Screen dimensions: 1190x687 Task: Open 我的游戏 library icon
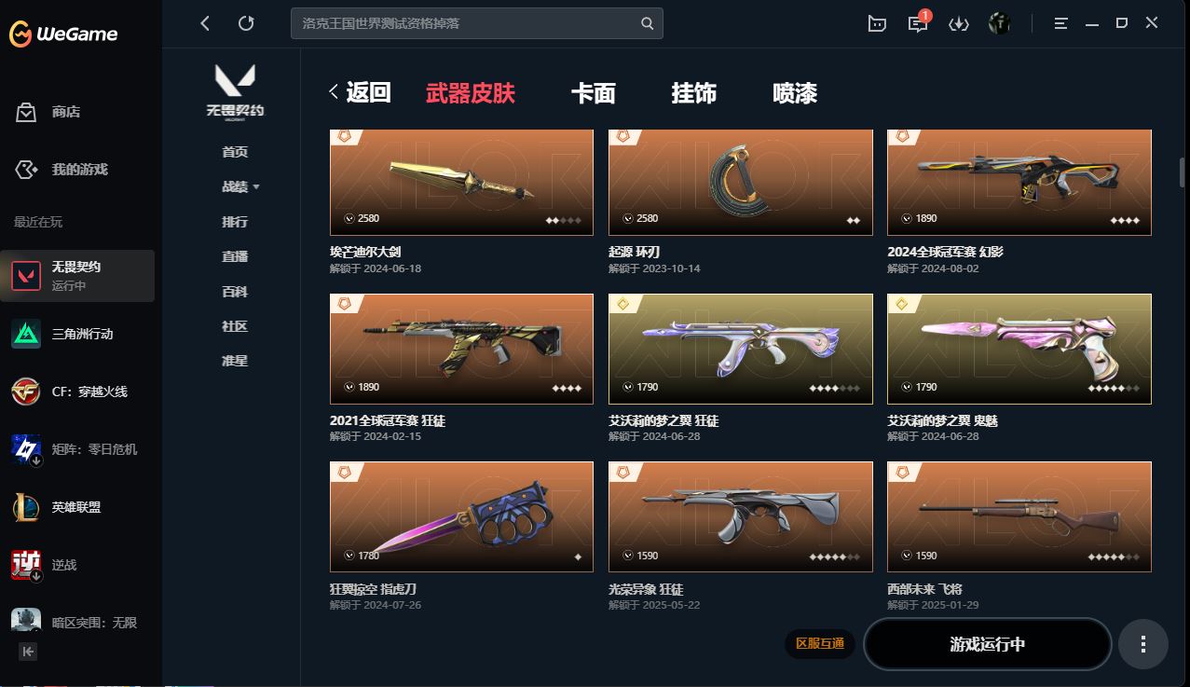[x=26, y=170]
